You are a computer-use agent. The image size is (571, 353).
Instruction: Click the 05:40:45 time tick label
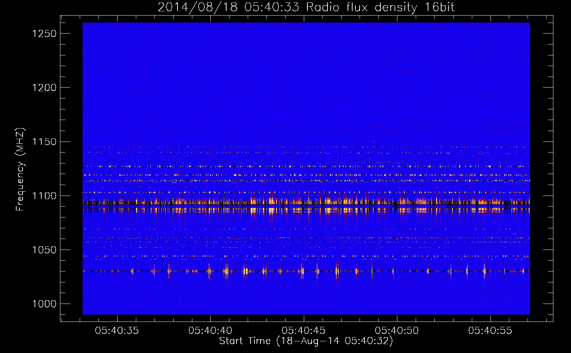click(x=303, y=331)
